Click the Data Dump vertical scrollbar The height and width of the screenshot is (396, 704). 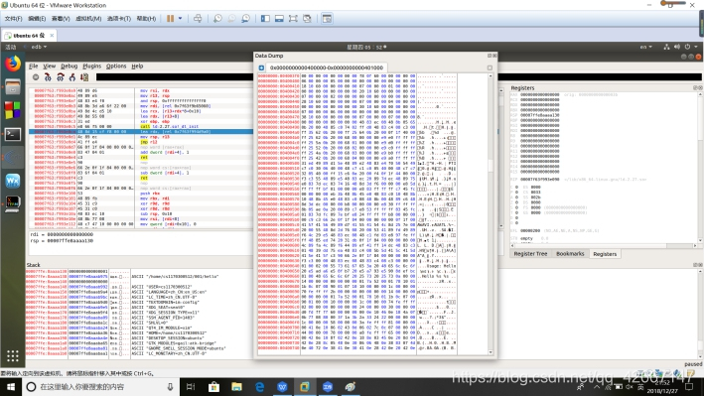(491, 213)
